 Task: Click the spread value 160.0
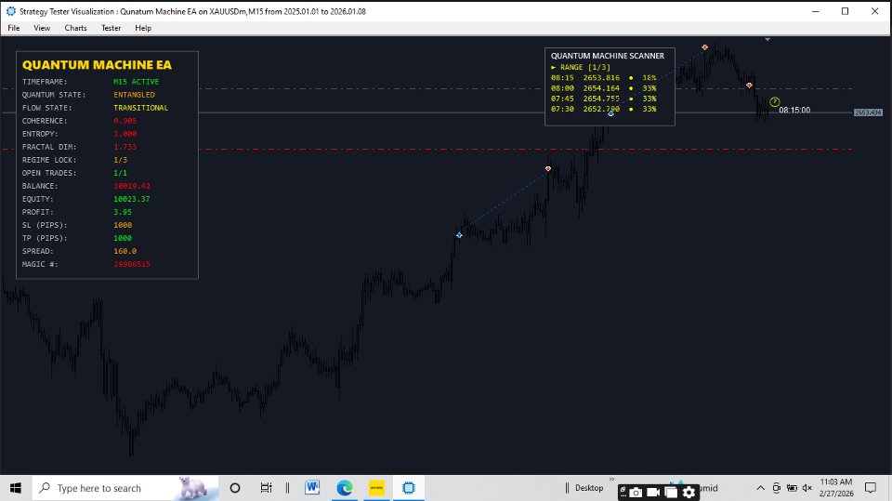(125, 251)
